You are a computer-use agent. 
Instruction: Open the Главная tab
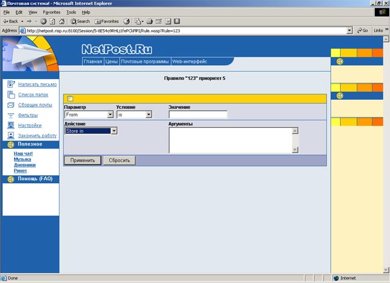[93, 61]
